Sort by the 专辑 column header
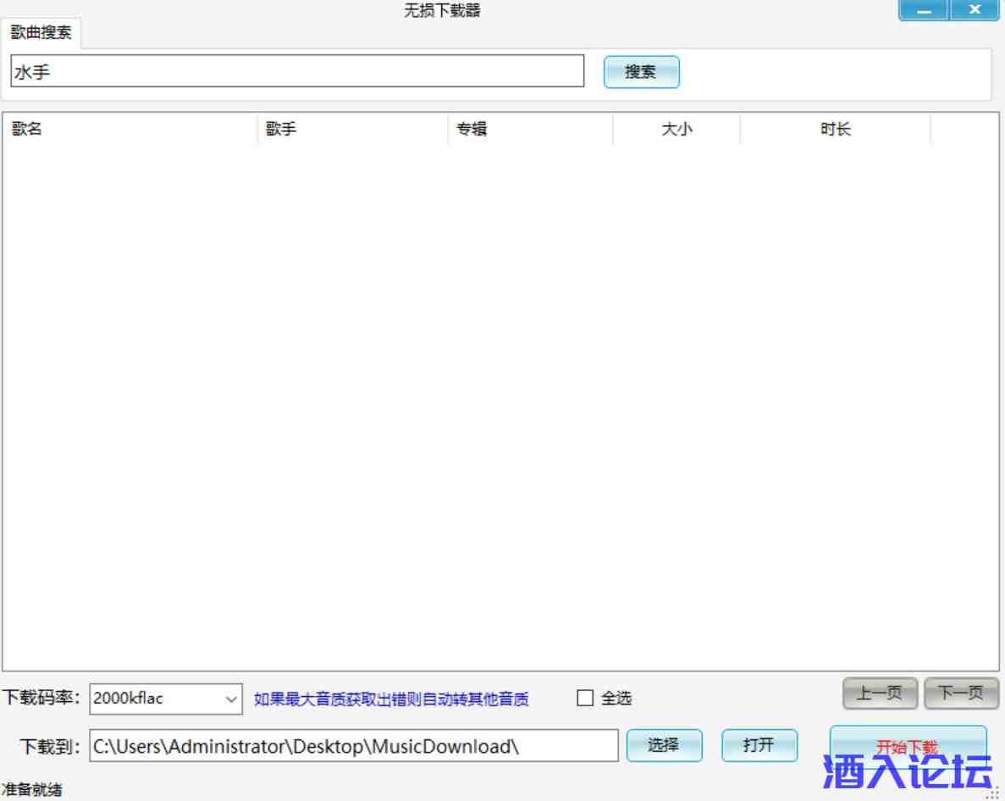 (530, 129)
